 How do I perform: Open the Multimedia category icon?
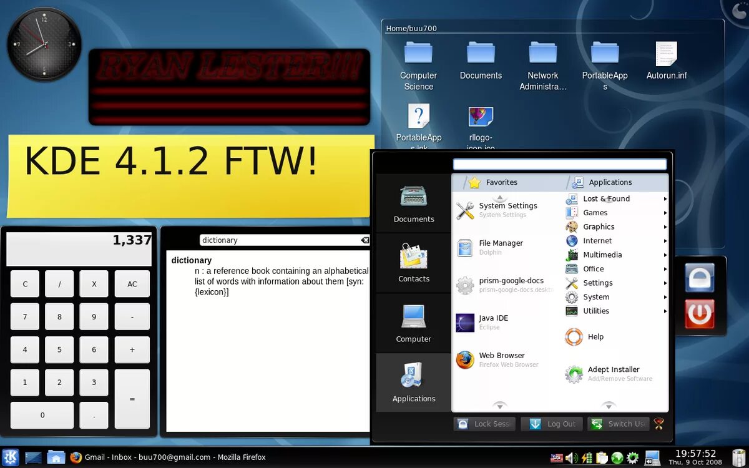(572, 255)
